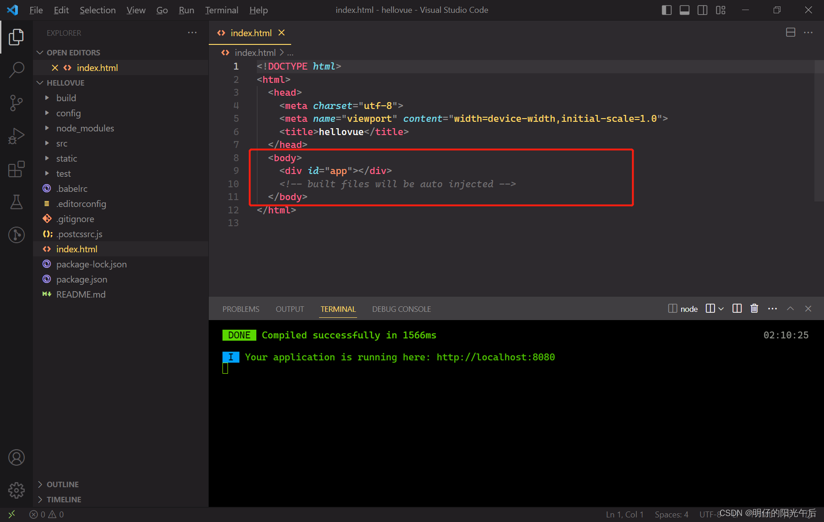
Task: Open the Extensions view
Action: tap(16, 169)
